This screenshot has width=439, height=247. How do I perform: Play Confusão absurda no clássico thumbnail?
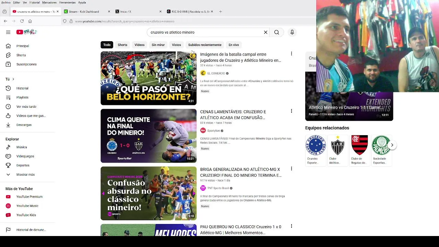[149, 193]
